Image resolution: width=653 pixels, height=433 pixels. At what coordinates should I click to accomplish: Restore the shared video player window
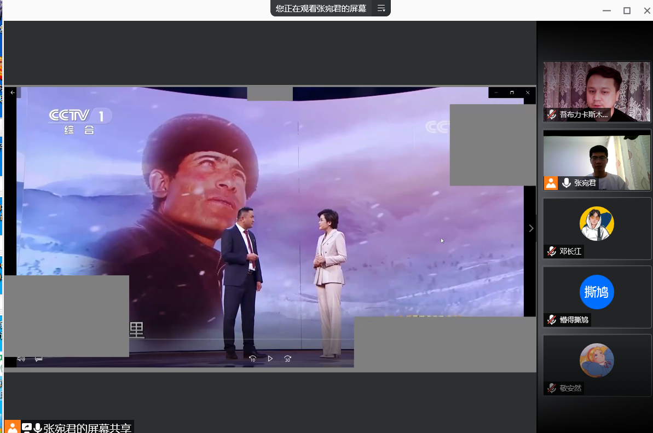pos(512,93)
